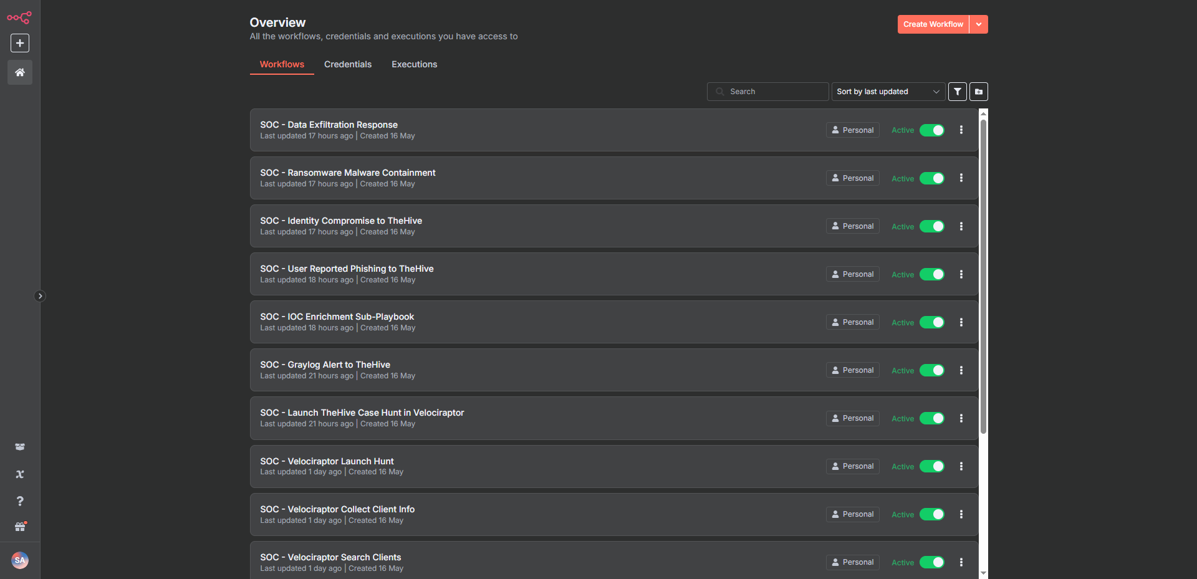
Task: Open options menu for Identity Compromise to TheHive
Action: [961, 226]
